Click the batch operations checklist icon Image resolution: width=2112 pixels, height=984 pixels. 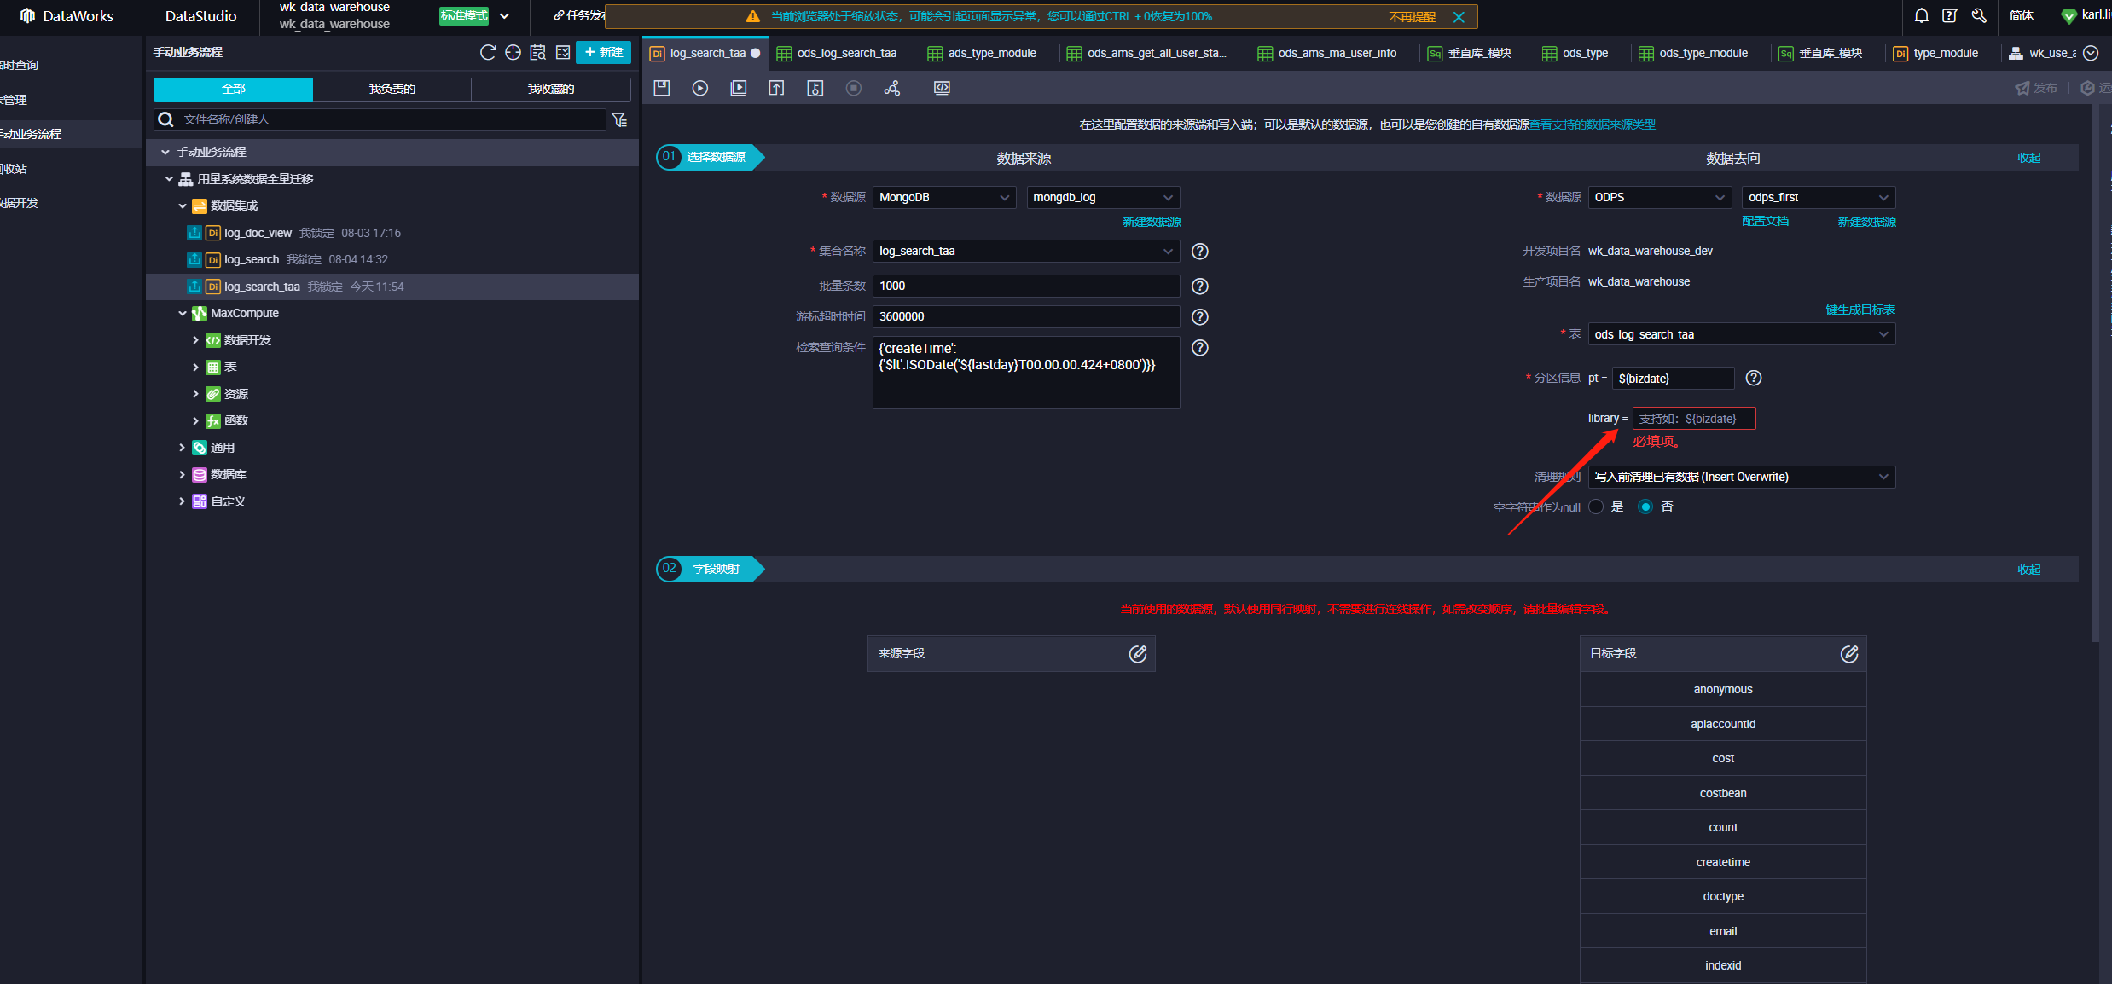563,52
